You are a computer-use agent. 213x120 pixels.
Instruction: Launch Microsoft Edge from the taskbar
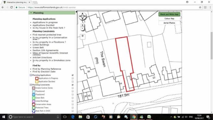pyautogui.click(x=73, y=117)
